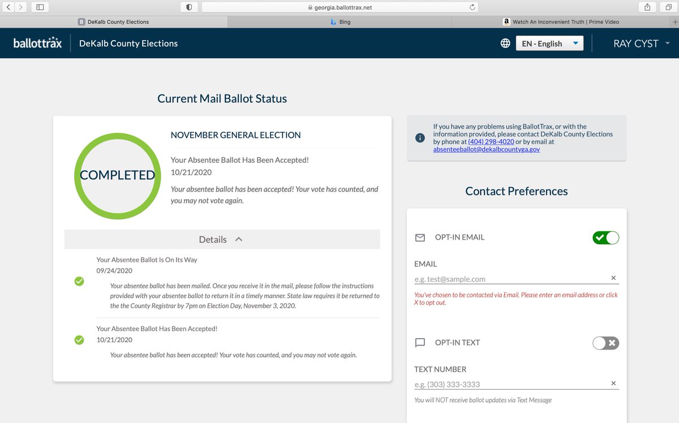The image size is (679, 423).
Task: Clear the text number field with its X
Action: [x=613, y=383]
